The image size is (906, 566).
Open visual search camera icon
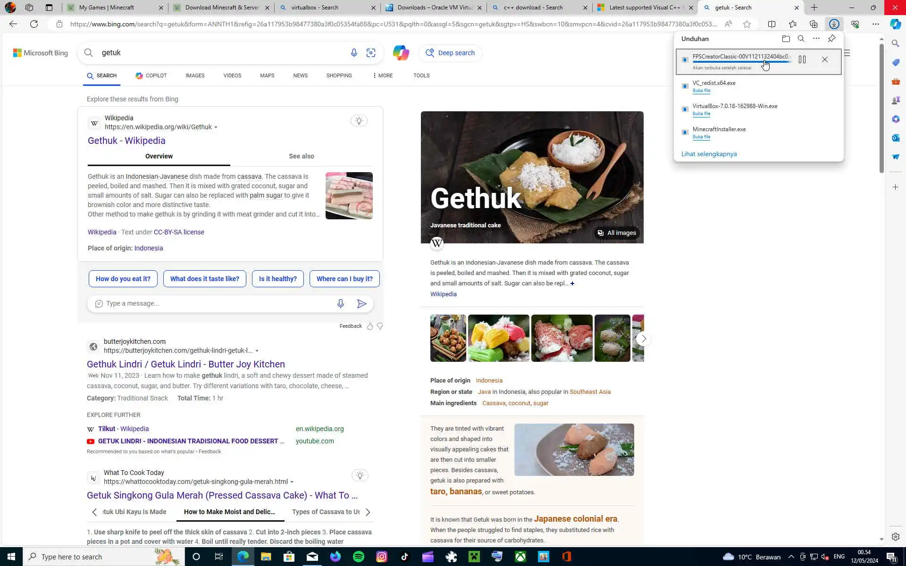click(371, 53)
